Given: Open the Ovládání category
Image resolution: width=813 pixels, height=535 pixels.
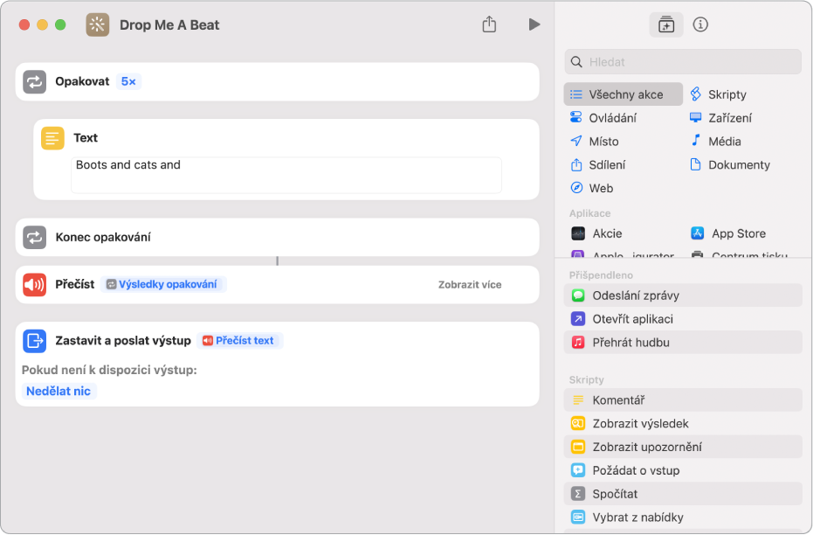Looking at the screenshot, I should tap(603, 118).
